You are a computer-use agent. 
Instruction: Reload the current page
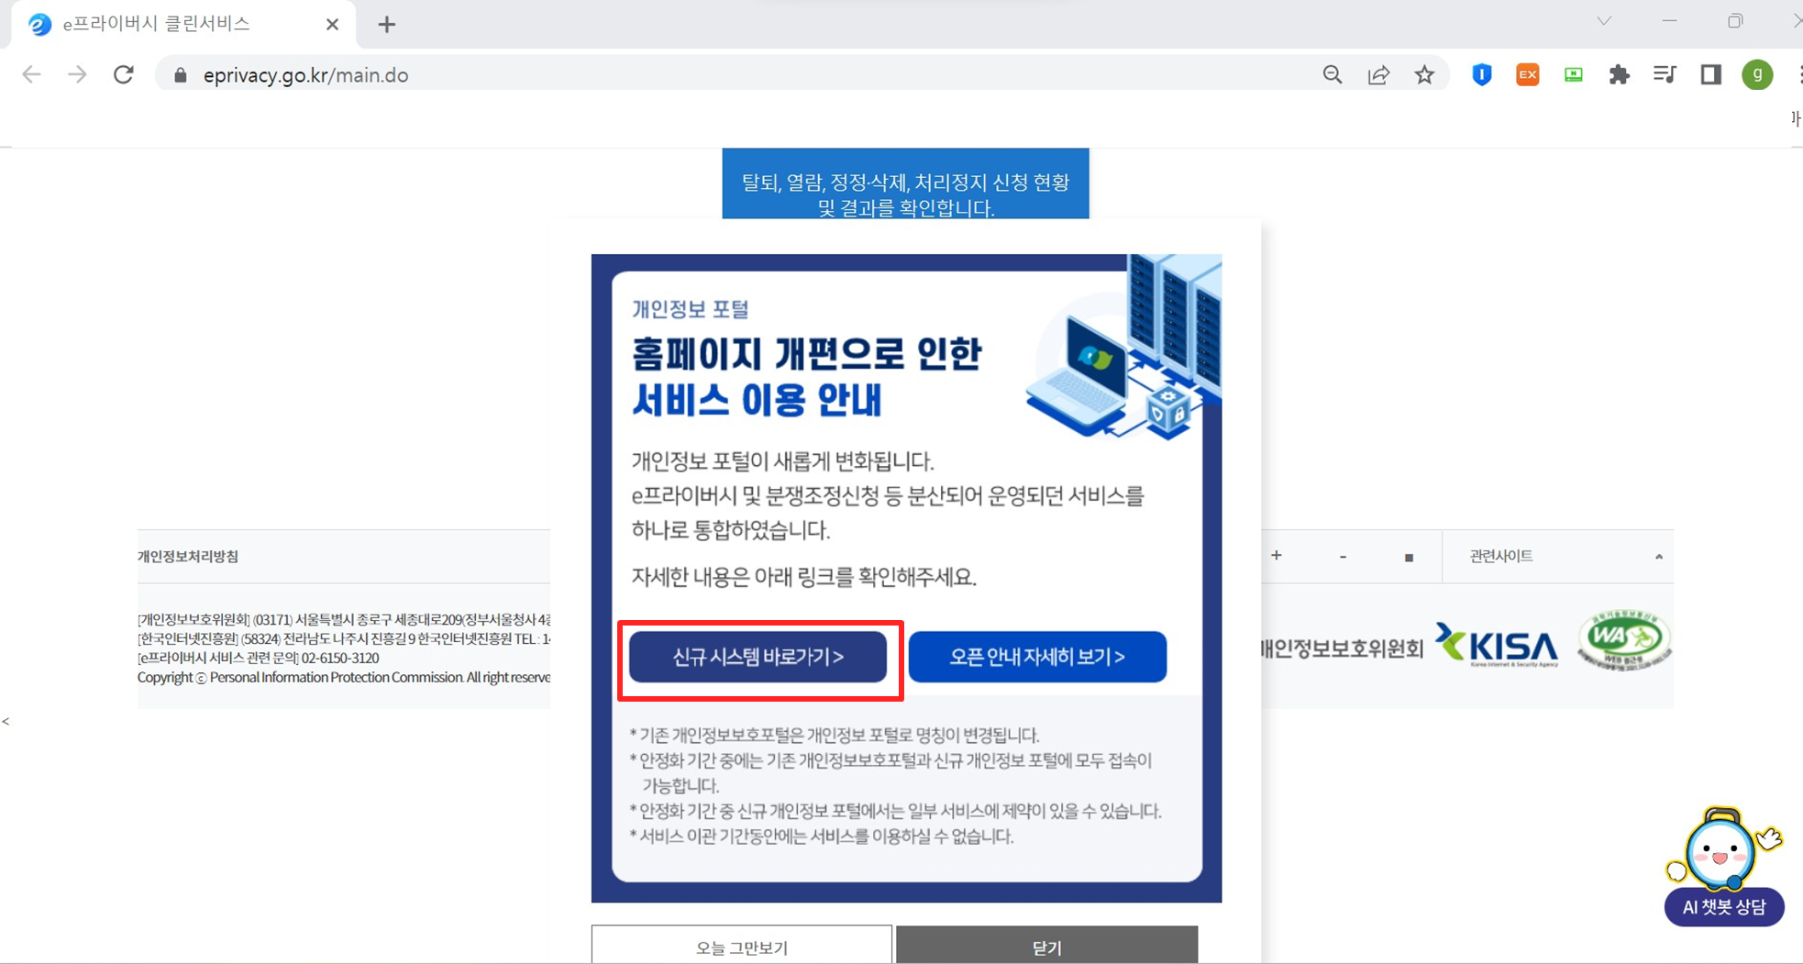(x=123, y=74)
